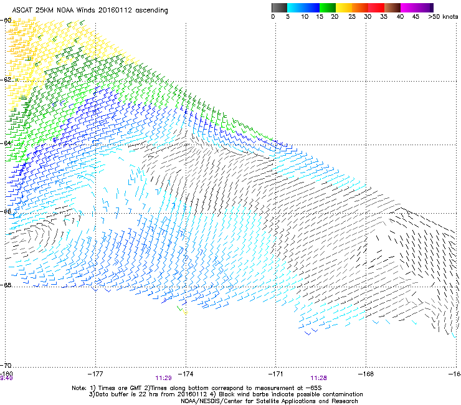Image resolution: width=461 pixels, height=405 pixels.
Task: Click the color scale label "5"
Action: pyautogui.click(x=288, y=17)
